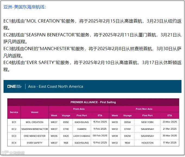The image size is (185, 157).
Task: Click the PREMIER ALLIANCE - First Sailing header
Action: [x=93, y=102]
